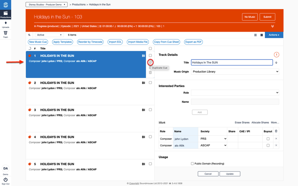
Task: Toggle the select-all cues checkbox
Action: point(150,48)
